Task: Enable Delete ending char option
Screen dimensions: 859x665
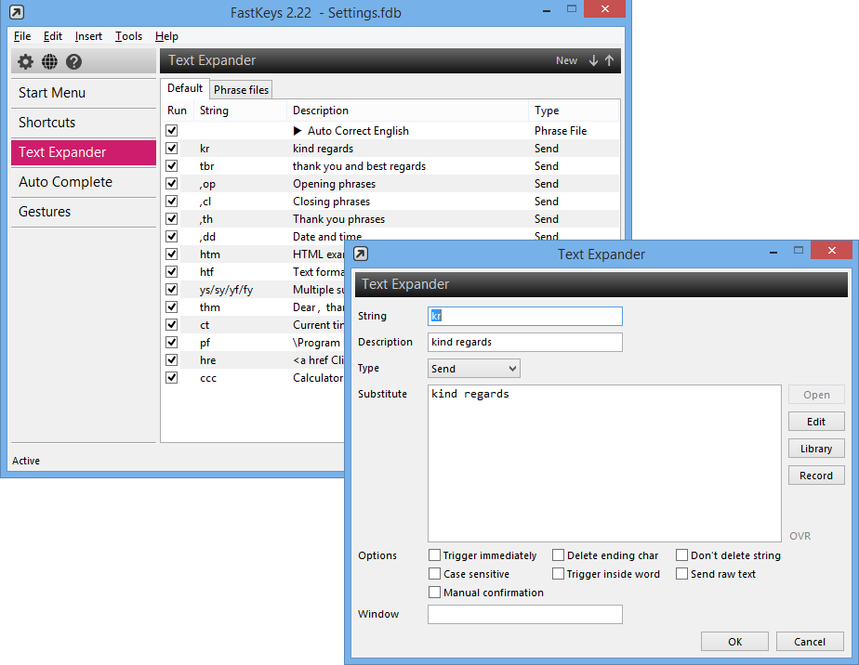Action: click(605, 555)
